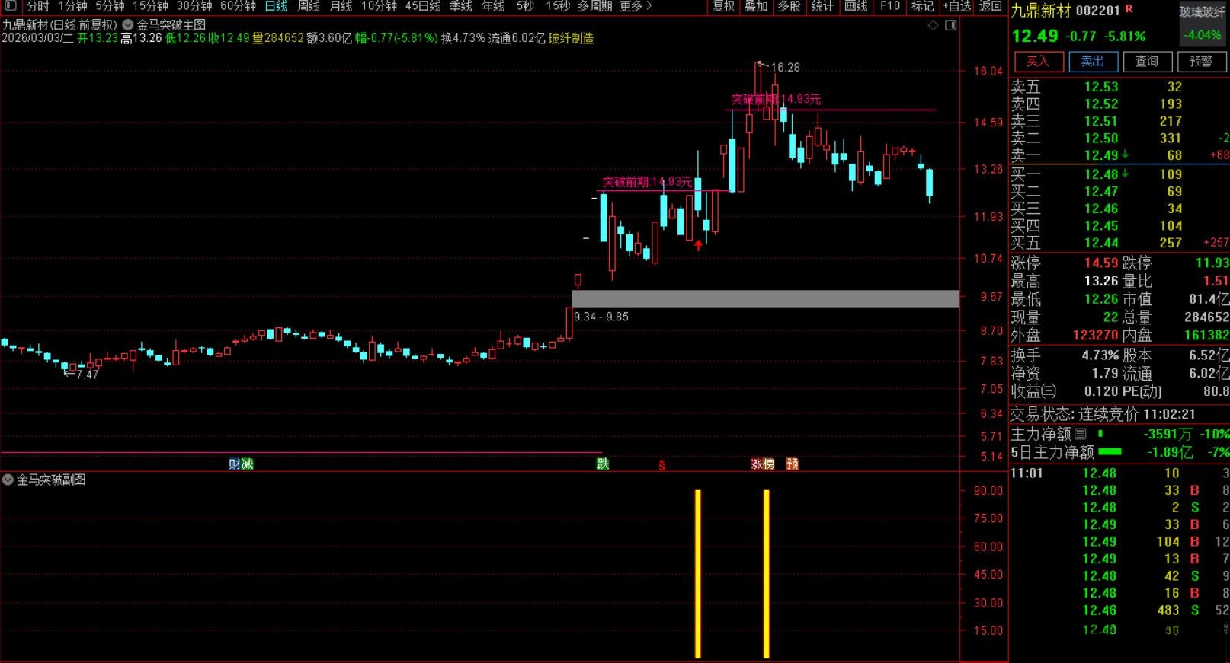Click the diamond icon above the chart
This screenshot has width=1230, height=663.
934,25
